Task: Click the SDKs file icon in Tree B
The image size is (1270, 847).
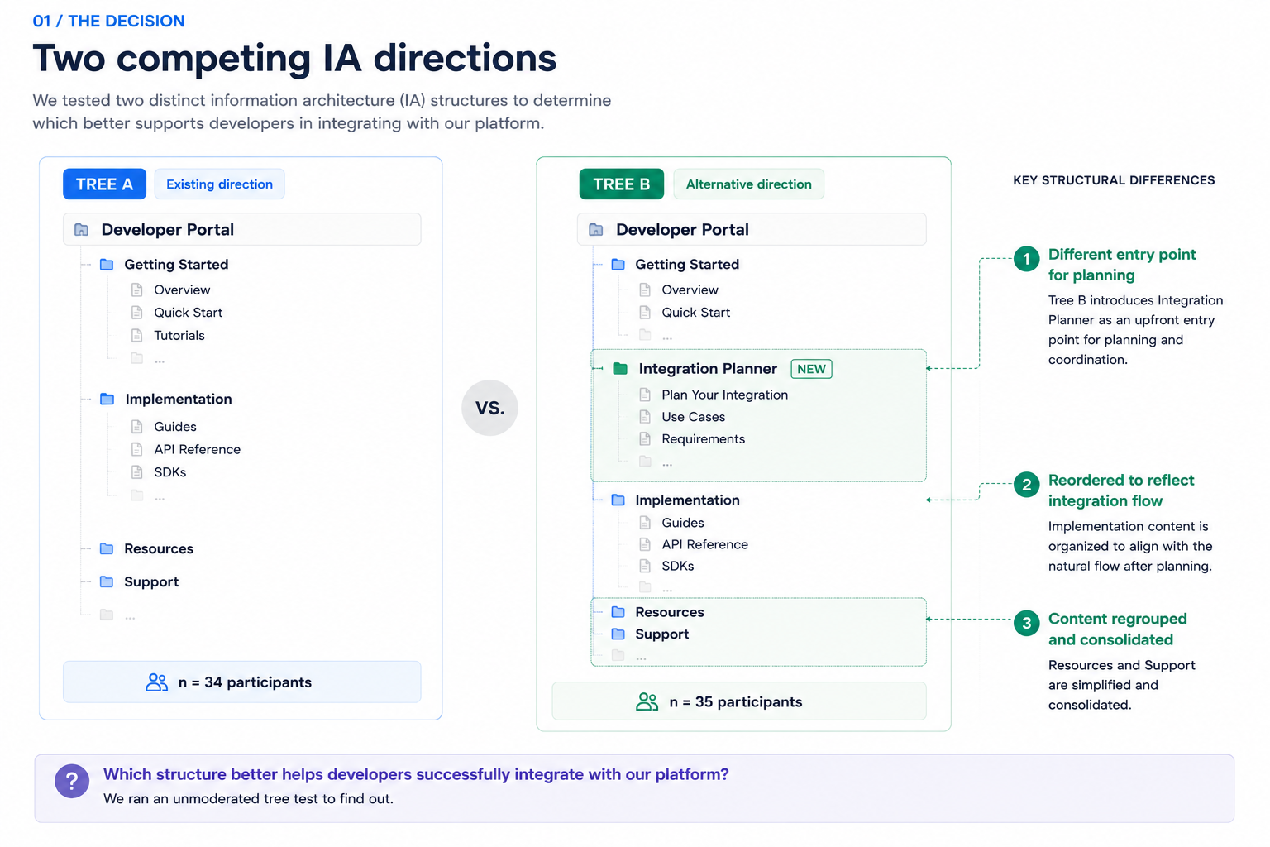Action: tap(645, 567)
